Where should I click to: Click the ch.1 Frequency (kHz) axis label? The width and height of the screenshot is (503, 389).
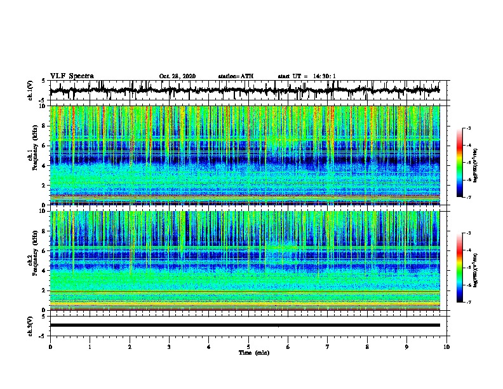[x=33, y=148]
